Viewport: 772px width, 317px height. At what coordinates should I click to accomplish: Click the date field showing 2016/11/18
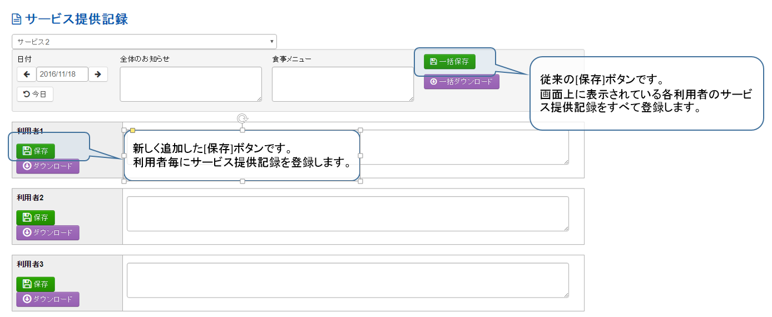(x=62, y=75)
